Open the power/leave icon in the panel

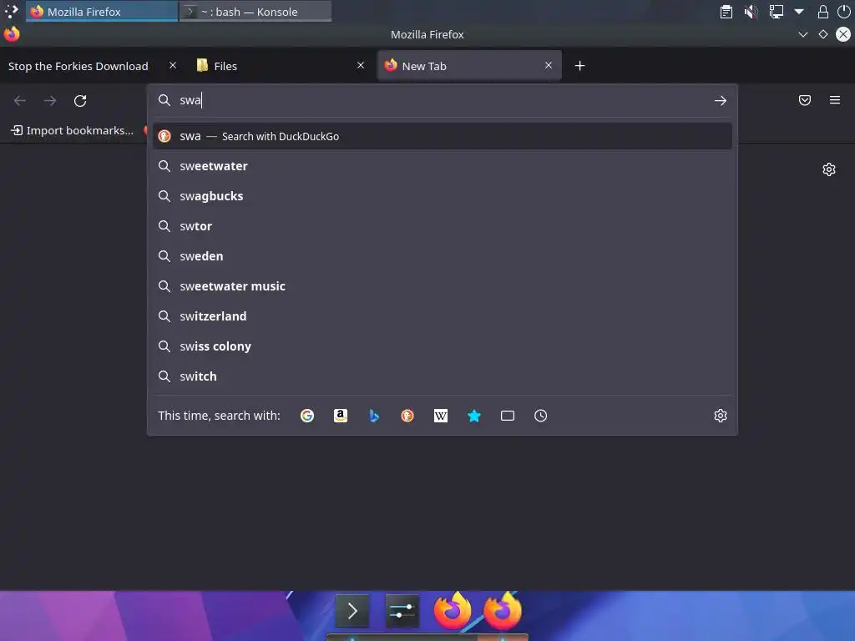coord(843,12)
